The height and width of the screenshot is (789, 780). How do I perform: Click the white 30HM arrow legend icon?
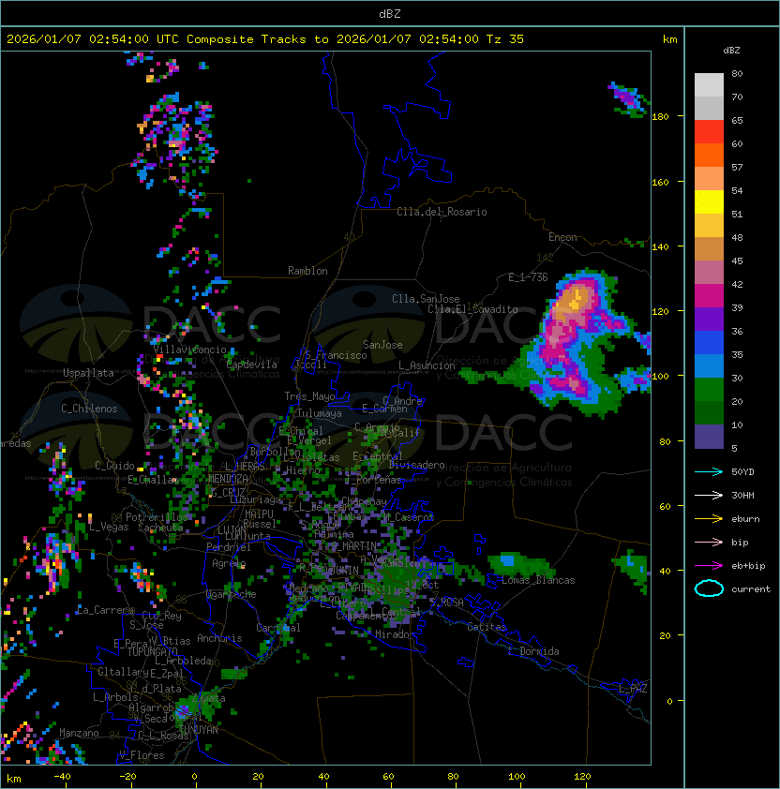click(x=709, y=495)
